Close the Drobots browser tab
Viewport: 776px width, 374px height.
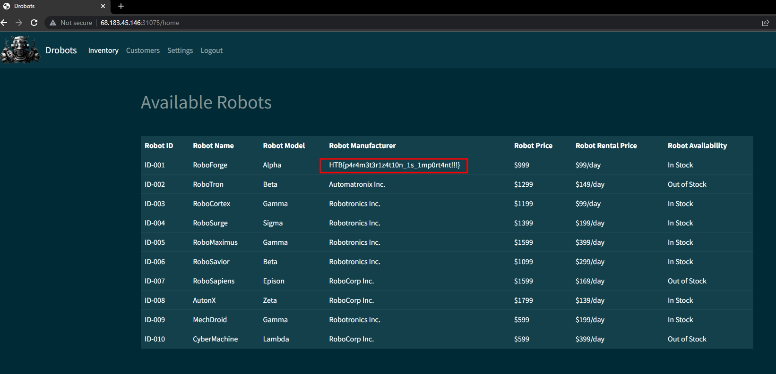pyautogui.click(x=103, y=6)
